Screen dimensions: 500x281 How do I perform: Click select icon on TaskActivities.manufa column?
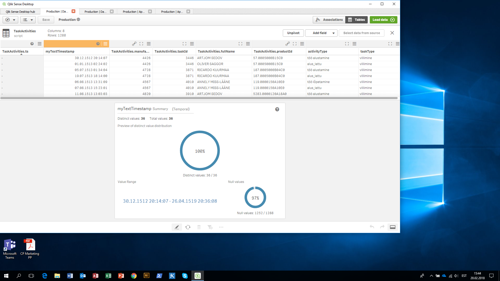tap(141, 44)
